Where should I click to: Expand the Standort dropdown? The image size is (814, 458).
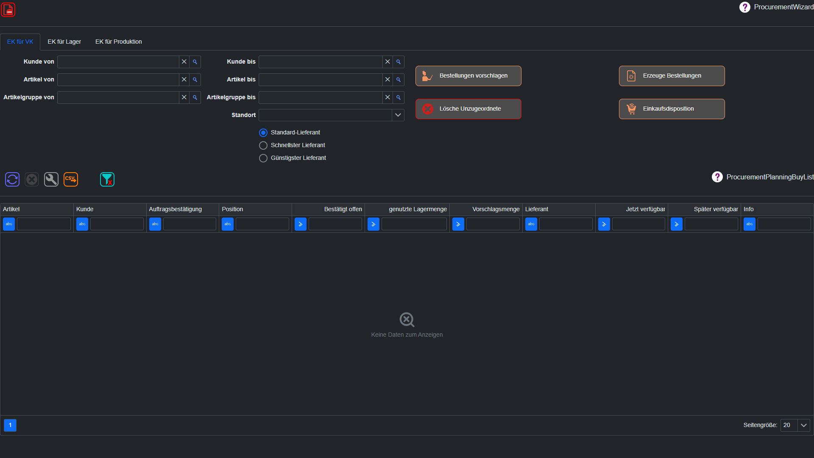click(x=398, y=115)
